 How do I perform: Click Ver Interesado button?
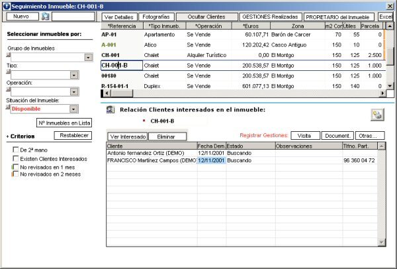click(128, 136)
